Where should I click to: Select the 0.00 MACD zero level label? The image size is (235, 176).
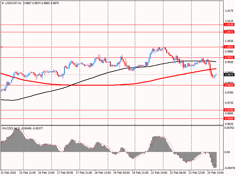click(x=227, y=152)
